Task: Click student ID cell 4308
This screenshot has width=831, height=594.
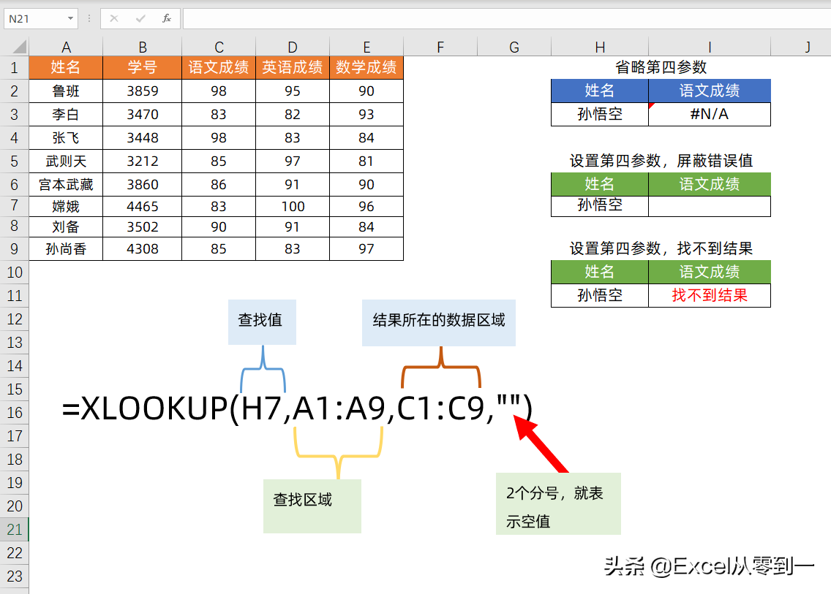Action: click(x=142, y=249)
